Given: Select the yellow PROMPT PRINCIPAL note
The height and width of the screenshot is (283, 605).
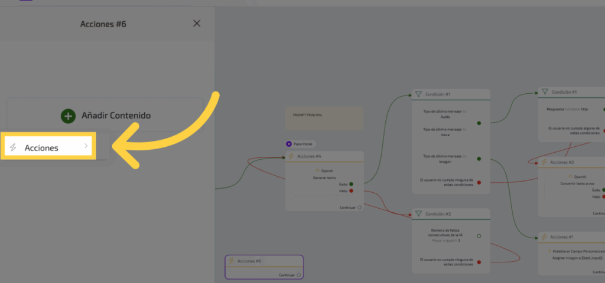Looking at the screenshot, I should click(323, 118).
